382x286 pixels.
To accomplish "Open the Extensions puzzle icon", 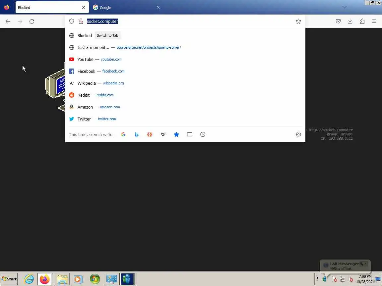I will pos(362,21).
